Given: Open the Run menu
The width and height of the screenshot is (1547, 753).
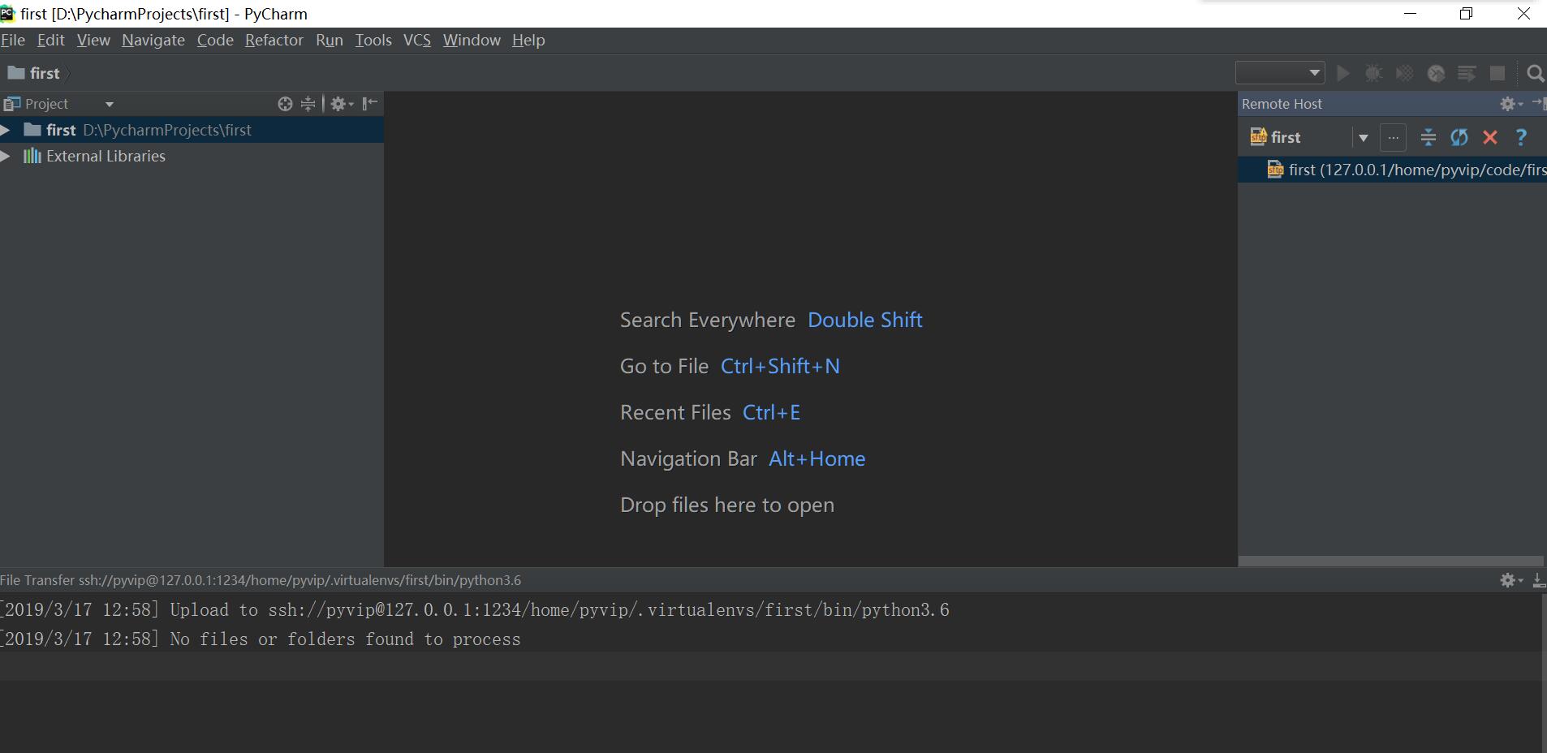Looking at the screenshot, I should click(x=330, y=40).
